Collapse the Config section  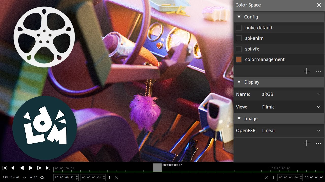239,17
